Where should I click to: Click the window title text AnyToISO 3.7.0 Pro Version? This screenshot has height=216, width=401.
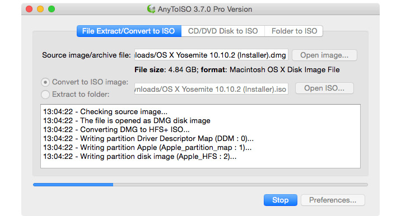tap(205, 9)
